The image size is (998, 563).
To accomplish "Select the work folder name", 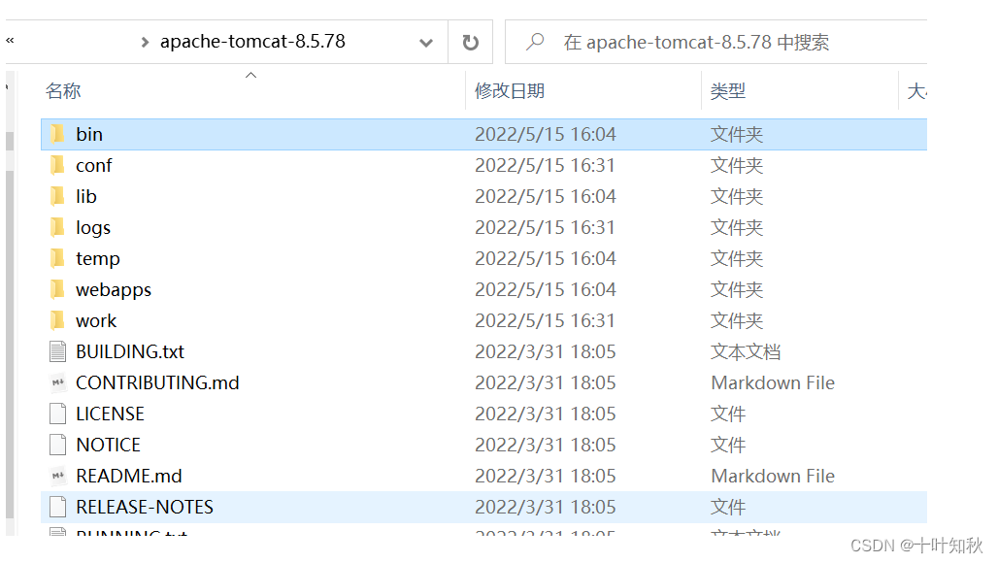I will pyautogui.click(x=96, y=320).
